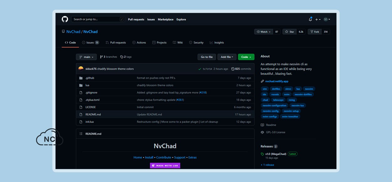Open the green Code dropdown

246,57
